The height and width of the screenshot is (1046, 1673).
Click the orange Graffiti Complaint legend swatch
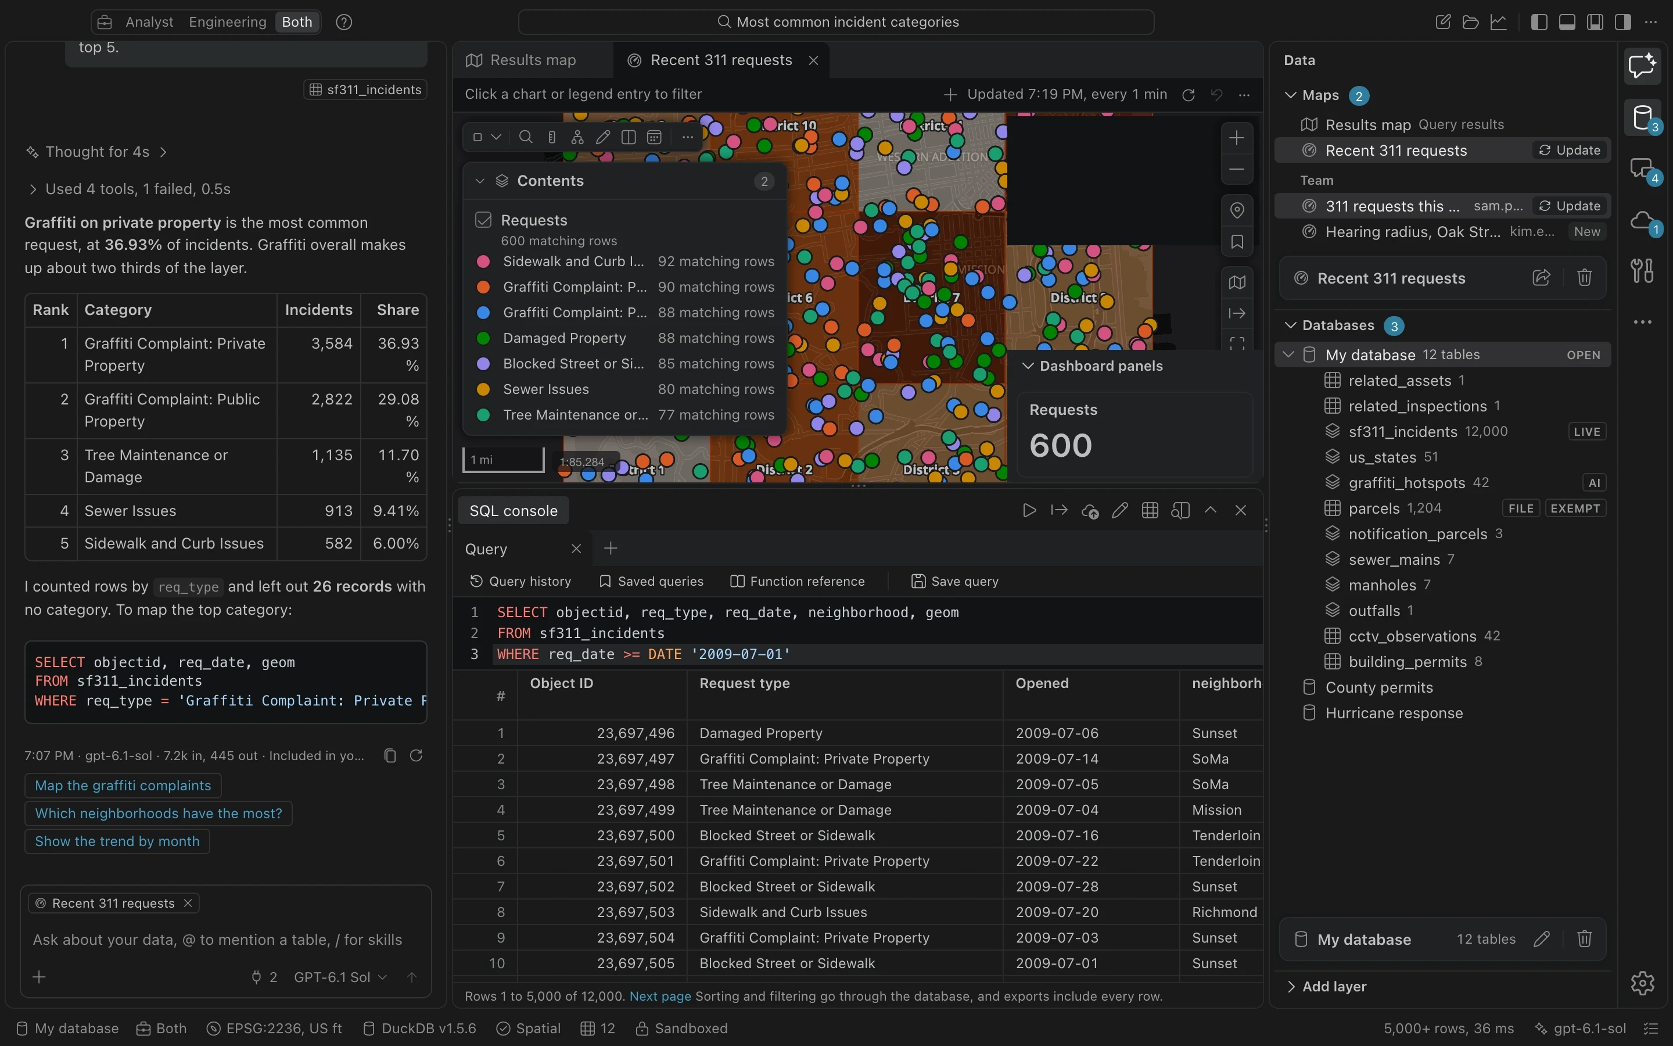tap(483, 287)
